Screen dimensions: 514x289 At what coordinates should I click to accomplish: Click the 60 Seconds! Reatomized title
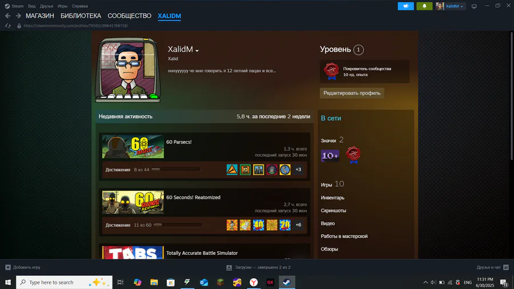pyautogui.click(x=194, y=197)
